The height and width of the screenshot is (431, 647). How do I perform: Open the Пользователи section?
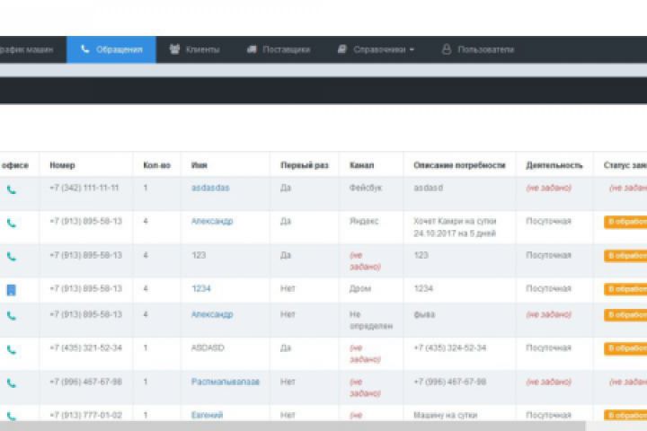pyautogui.click(x=478, y=49)
